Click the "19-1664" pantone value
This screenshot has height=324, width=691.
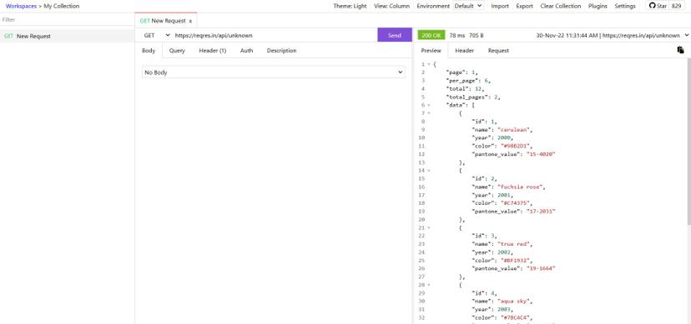tap(541, 268)
